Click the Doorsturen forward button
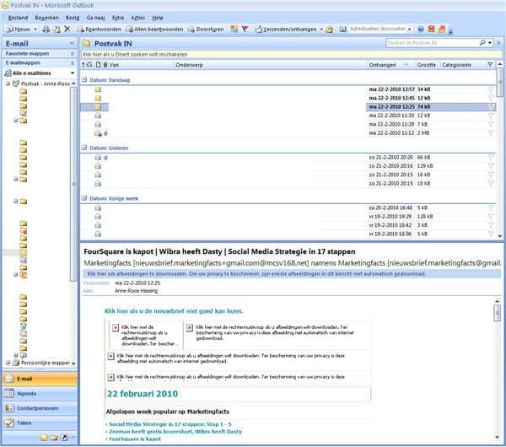 coord(206,29)
